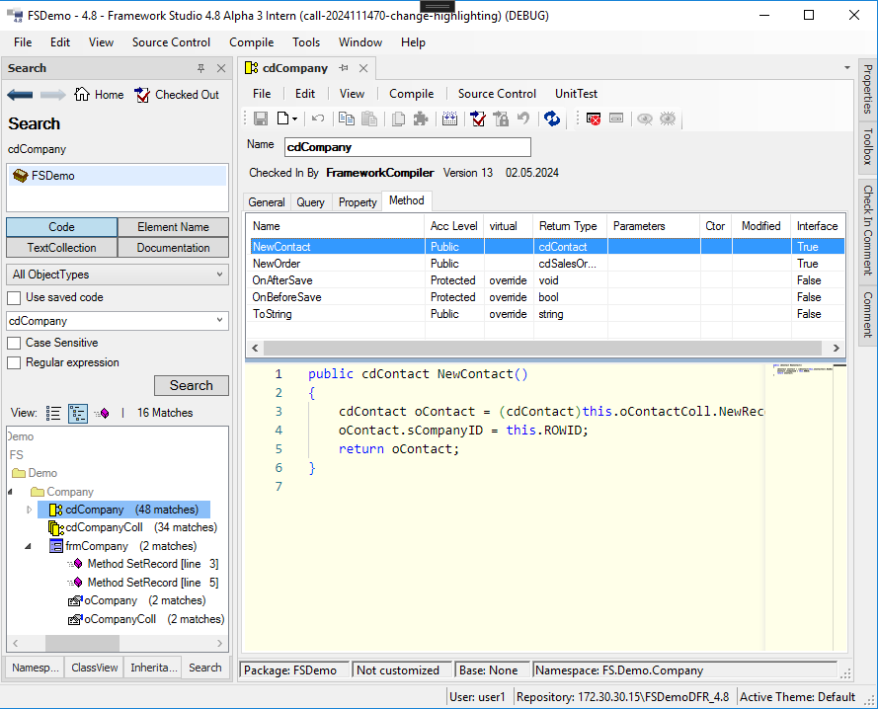
Task: Pin the cdCompany document tab
Action: tap(344, 68)
